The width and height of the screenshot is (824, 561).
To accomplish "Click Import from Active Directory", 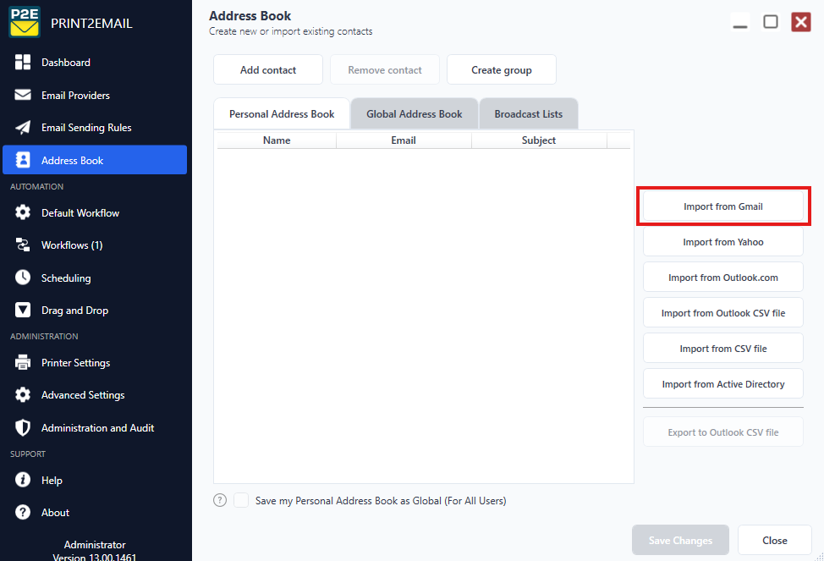I will [723, 384].
